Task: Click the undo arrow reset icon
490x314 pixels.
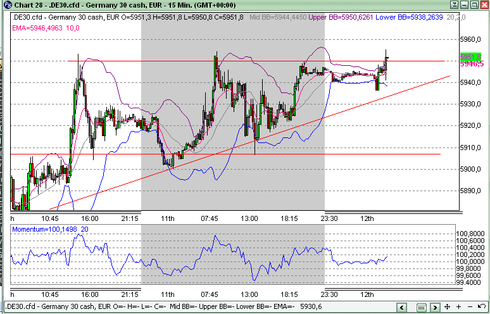Action: coord(482,307)
